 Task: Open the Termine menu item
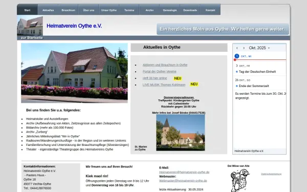click(129, 10)
